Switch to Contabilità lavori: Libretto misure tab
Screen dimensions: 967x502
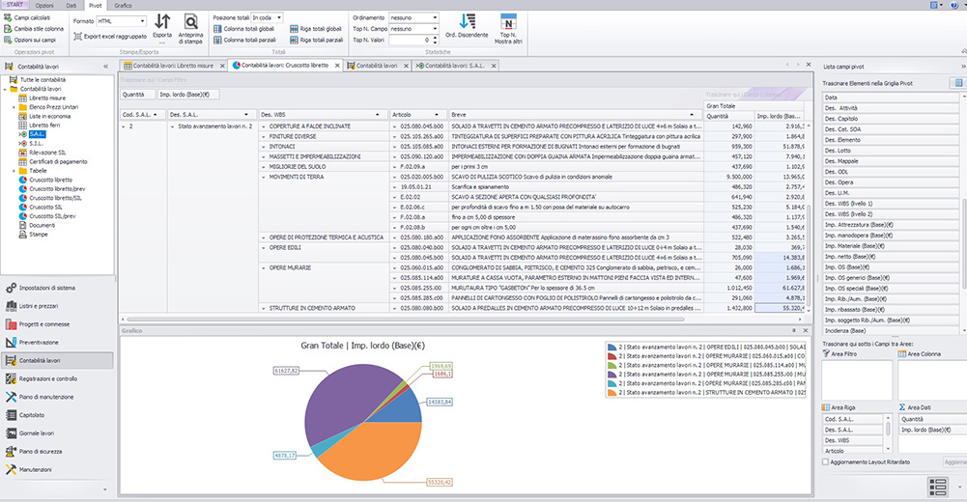173,66
